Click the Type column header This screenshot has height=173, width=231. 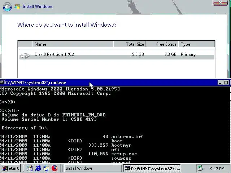[x=196, y=44]
